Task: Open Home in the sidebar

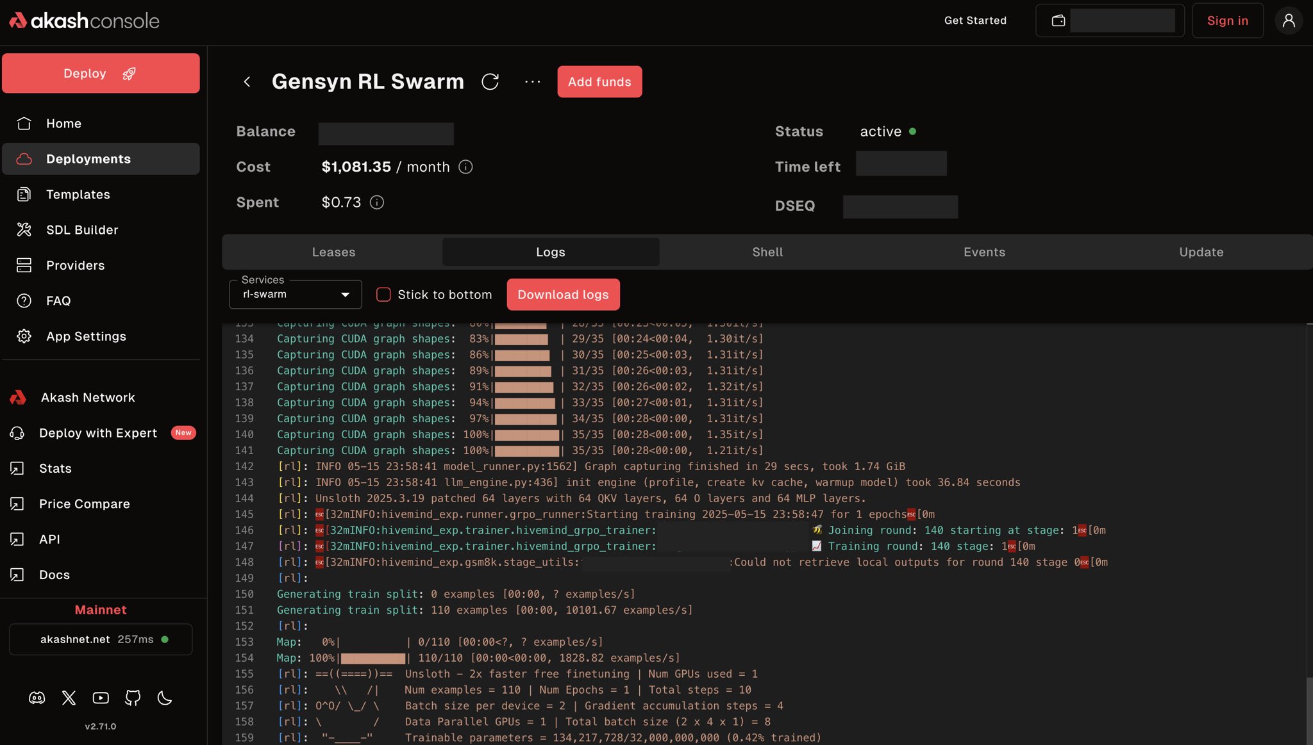Action: click(101, 123)
